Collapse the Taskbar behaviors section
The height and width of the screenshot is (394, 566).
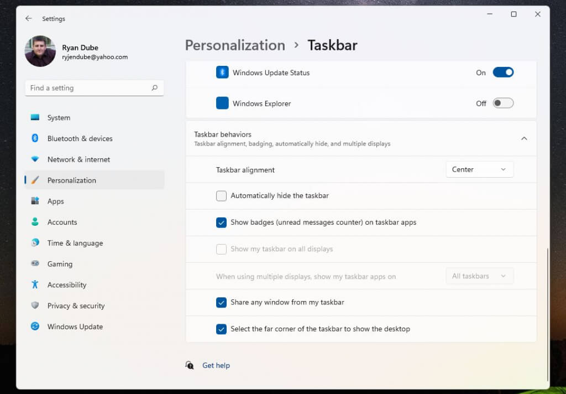click(x=524, y=138)
